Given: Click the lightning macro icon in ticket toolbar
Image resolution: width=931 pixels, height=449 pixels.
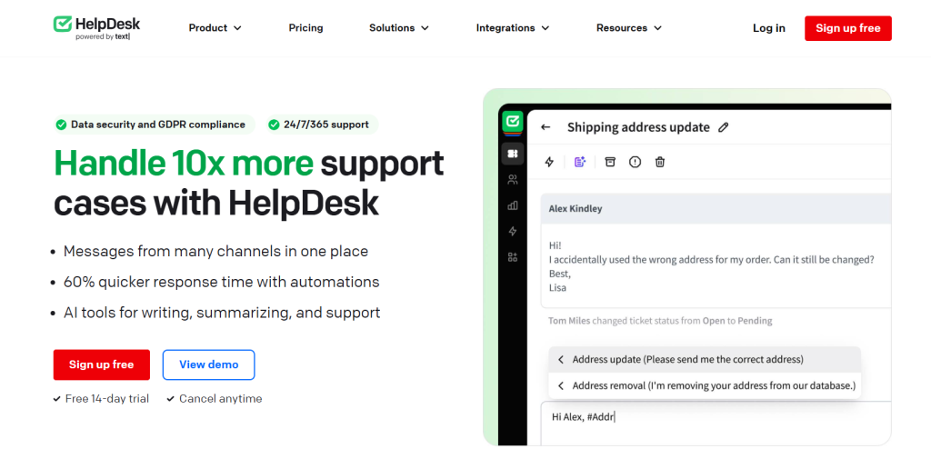Looking at the screenshot, I should [x=549, y=162].
